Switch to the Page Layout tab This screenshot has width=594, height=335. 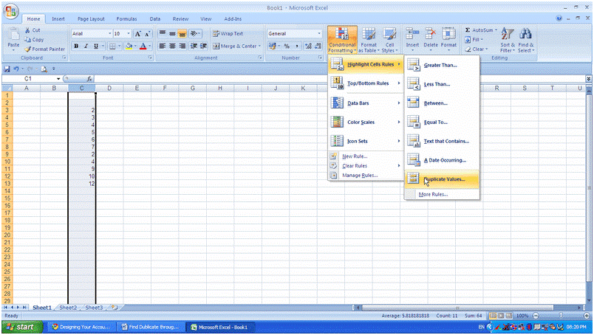coord(91,19)
